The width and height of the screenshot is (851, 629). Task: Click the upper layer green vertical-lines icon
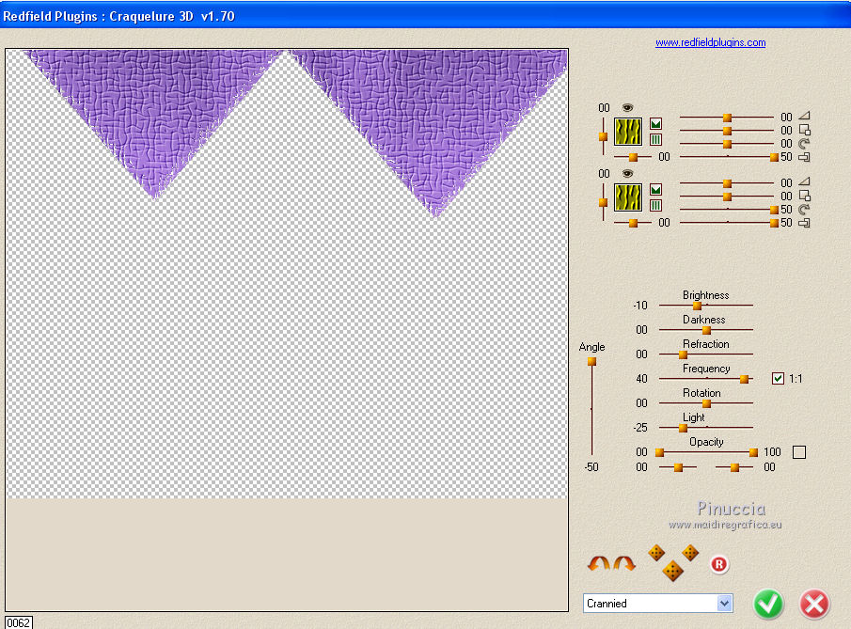point(655,139)
